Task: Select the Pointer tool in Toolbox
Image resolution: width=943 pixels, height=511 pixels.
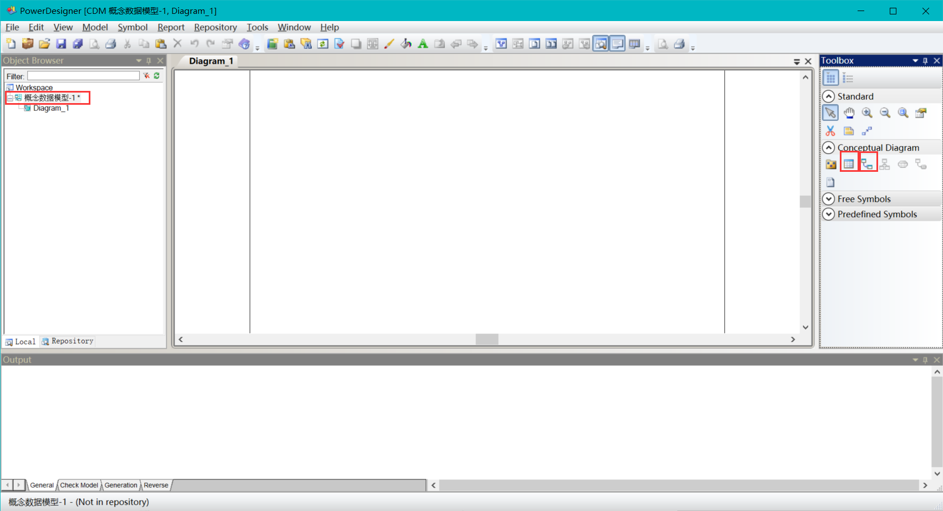Action: pyautogui.click(x=830, y=113)
